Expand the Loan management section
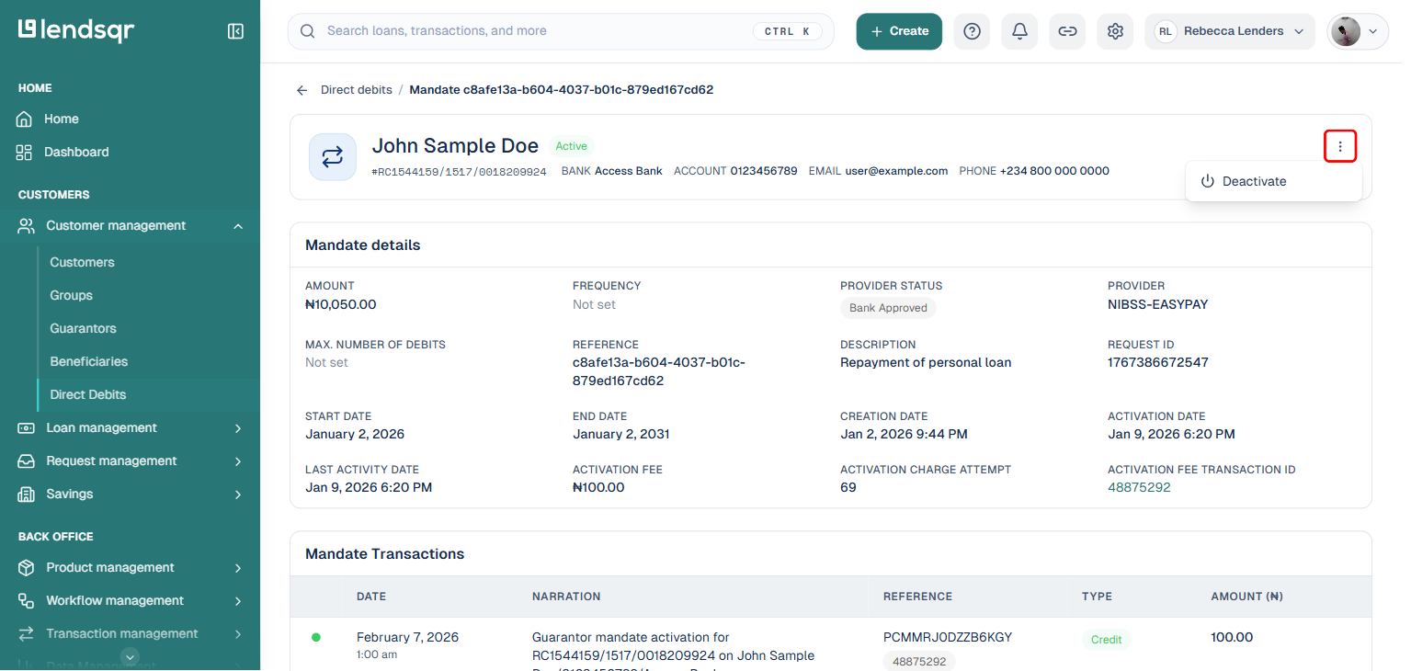The width and height of the screenshot is (1411, 671). tap(238, 428)
